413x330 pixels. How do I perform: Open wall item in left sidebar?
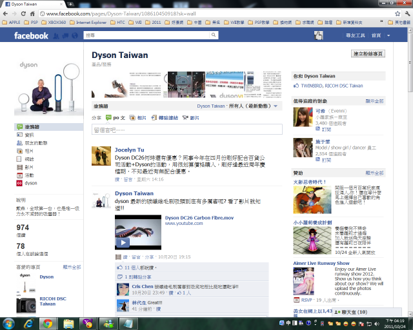pos(49,127)
